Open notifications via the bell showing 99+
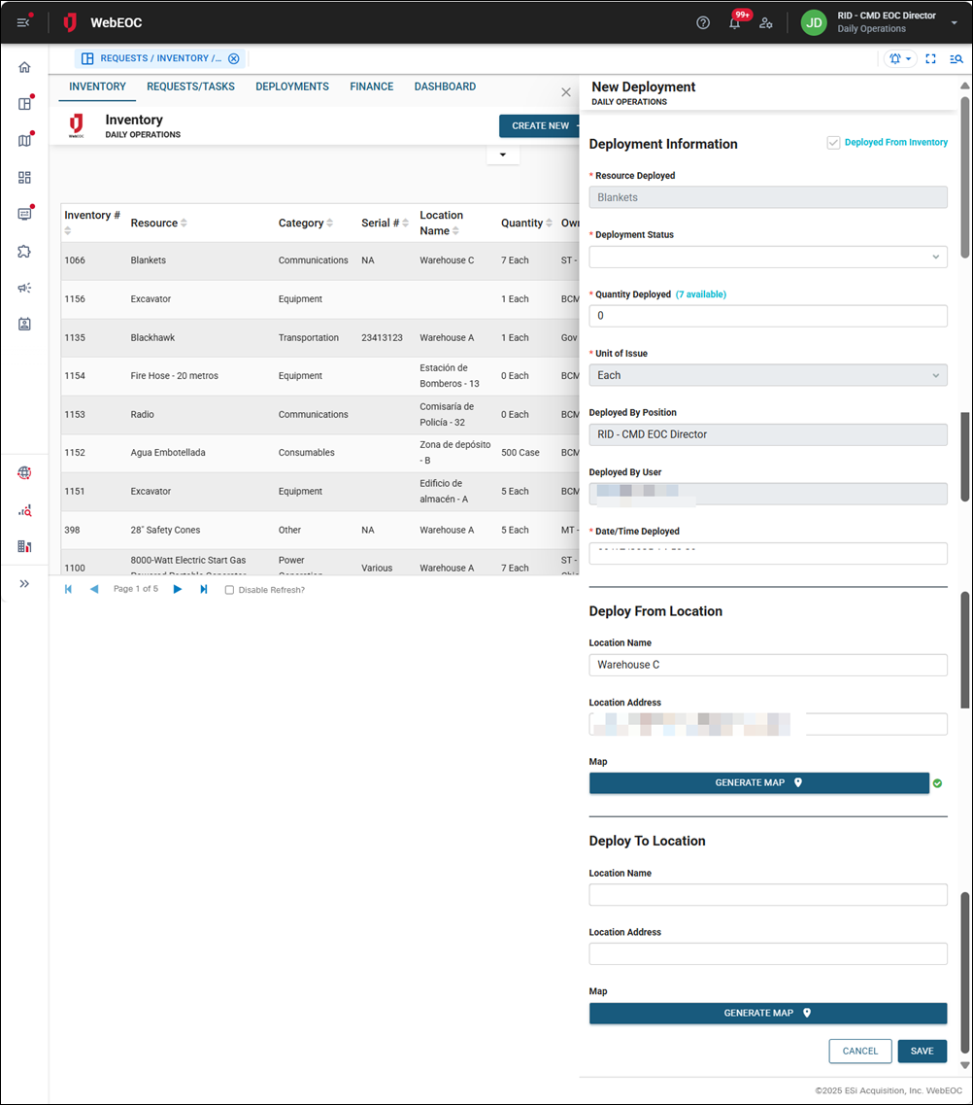The height and width of the screenshot is (1105, 973). click(x=735, y=21)
